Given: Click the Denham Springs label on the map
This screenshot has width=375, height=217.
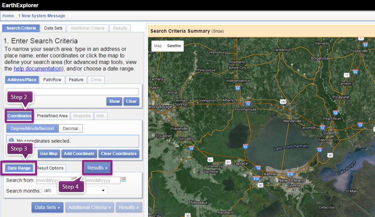Looking at the screenshot, I should 181,102.
